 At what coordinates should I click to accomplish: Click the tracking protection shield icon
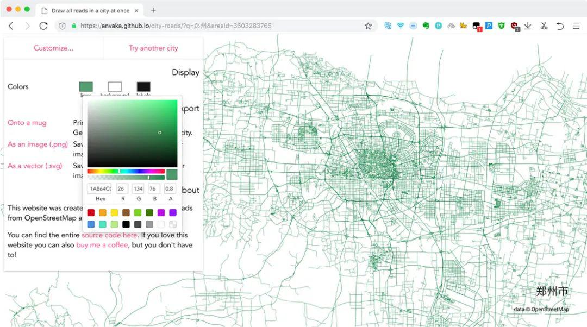[x=63, y=26]
